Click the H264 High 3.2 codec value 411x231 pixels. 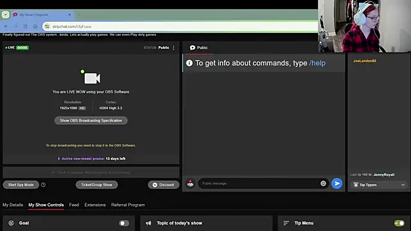(x=110, y=108)
